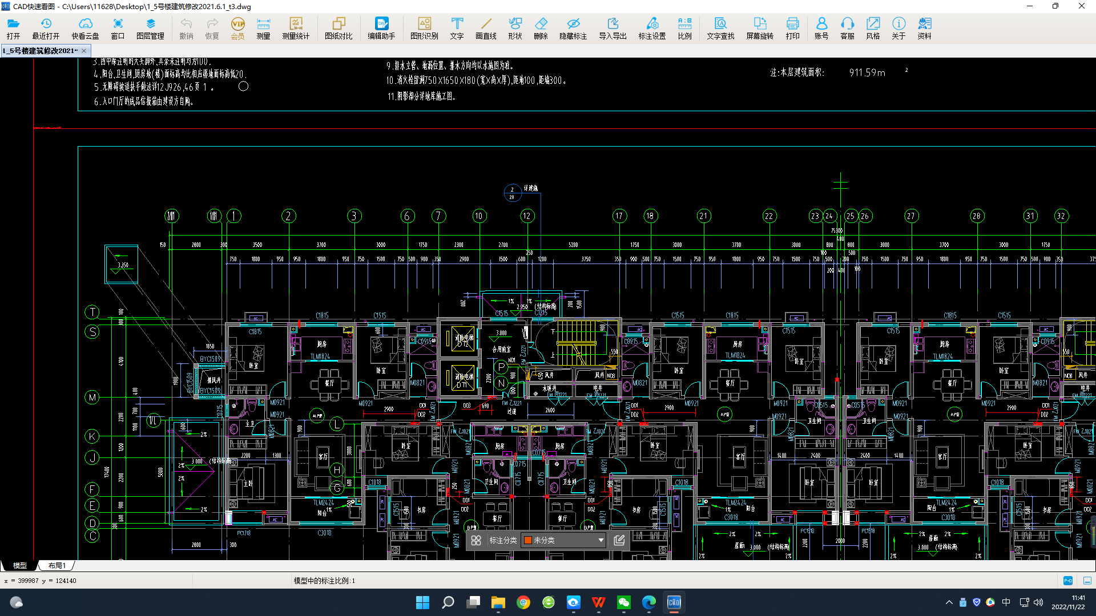Select the 画直线 line tool
1096x616 pixels.
[x=486, y=28]
